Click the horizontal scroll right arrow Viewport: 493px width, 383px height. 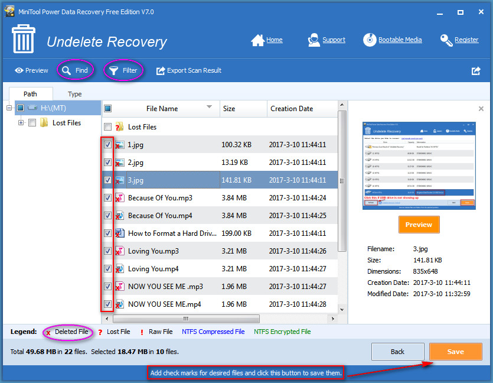[333, 319]
